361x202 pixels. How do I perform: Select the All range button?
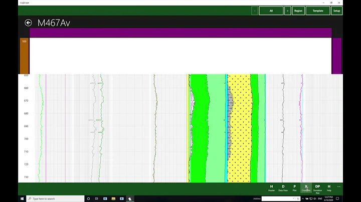(x=271, y=11)
